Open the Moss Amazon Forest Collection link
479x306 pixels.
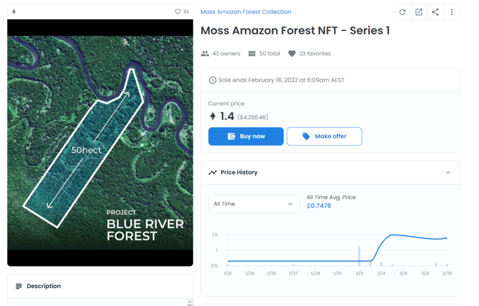246,12
